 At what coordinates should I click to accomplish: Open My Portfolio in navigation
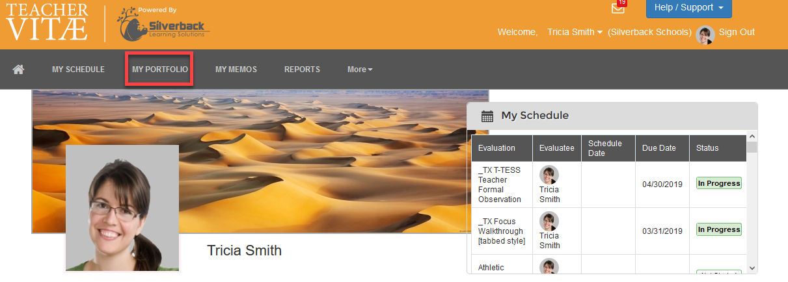click(160, 70)
